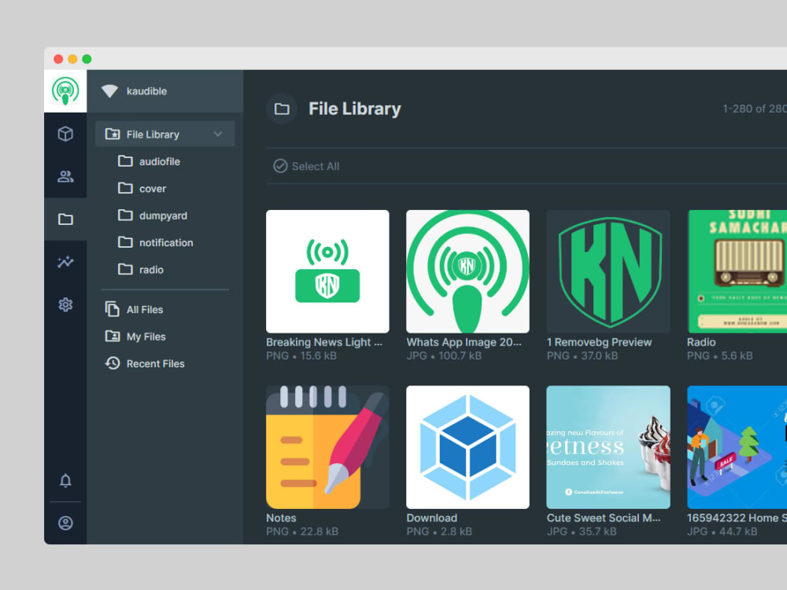787x590 pixels.
Task: Open the team members section from sidebar
Action: 65,176
